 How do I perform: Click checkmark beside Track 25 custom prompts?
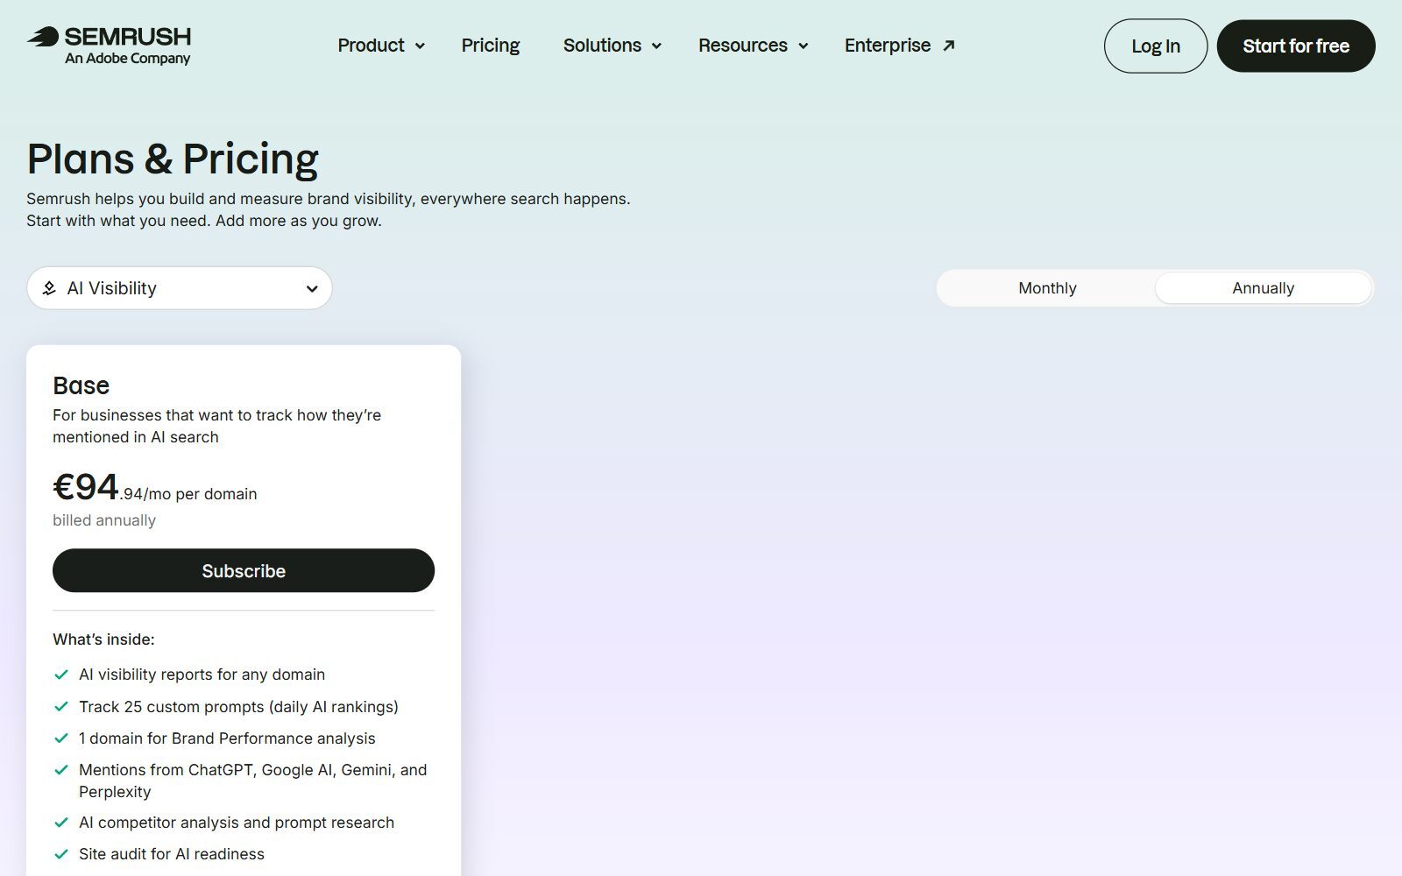[61, 706]
